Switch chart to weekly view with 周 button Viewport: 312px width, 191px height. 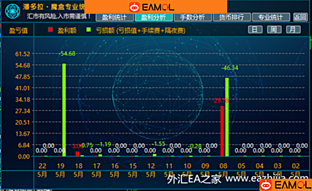(273, 29)
